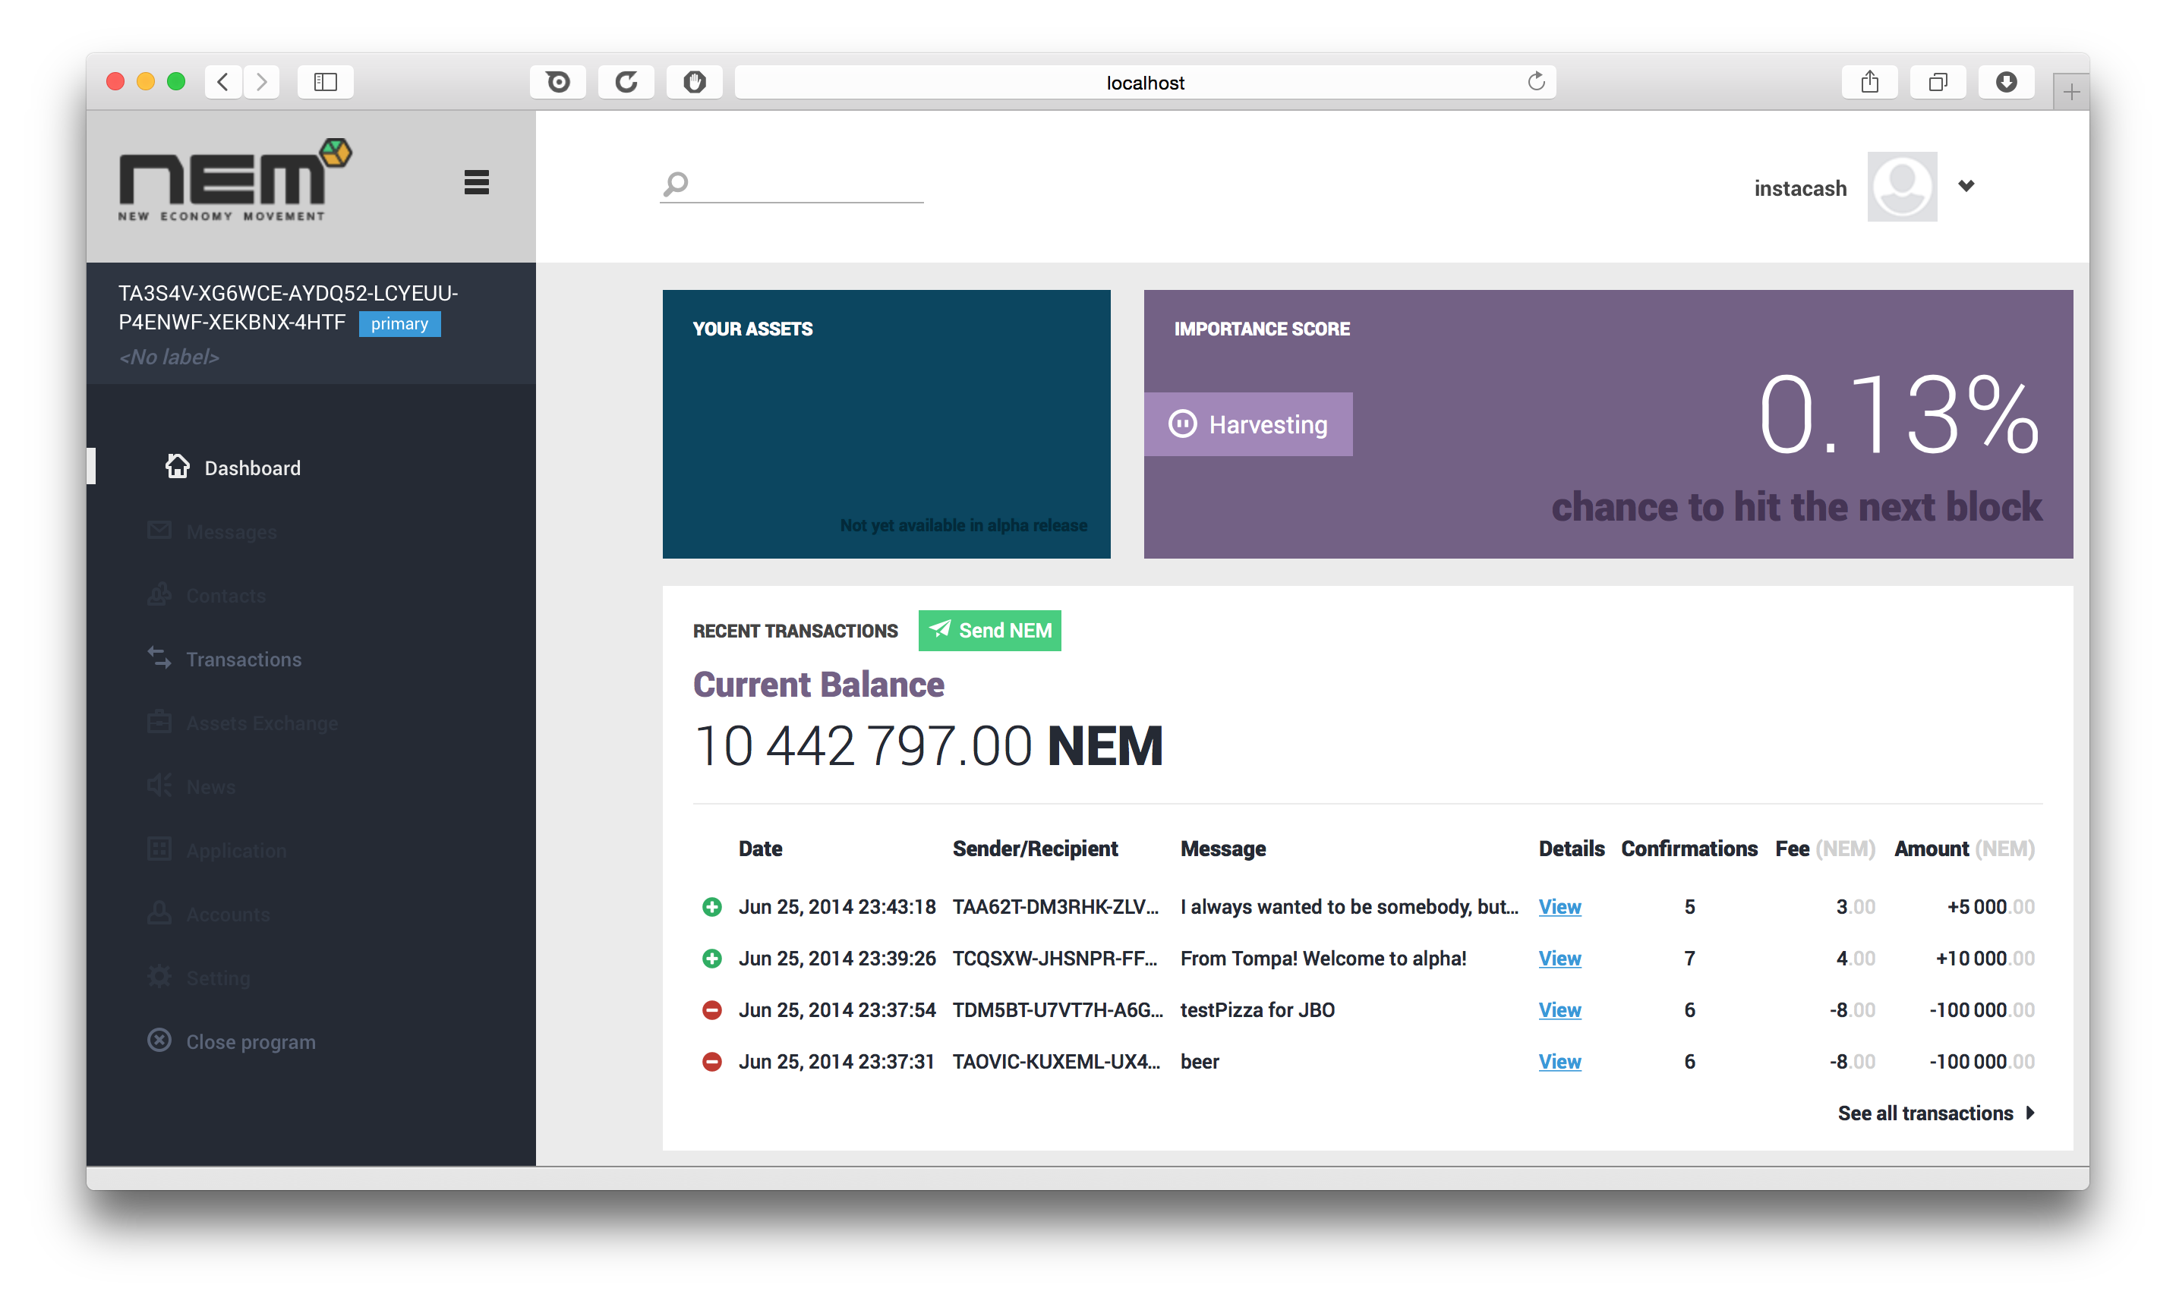This screenshot has height=1310, width=2176.
Task: Select Close program in the sidebar
Action: click(x=251, y=1041)
